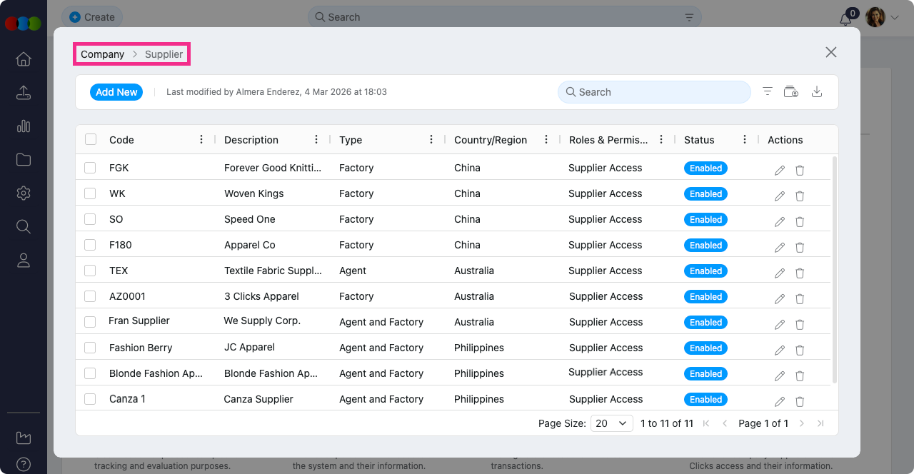Viewport: 914px width, 474px height.
Task: Open the Code column options menu
Action: click(x=201, y=140)
